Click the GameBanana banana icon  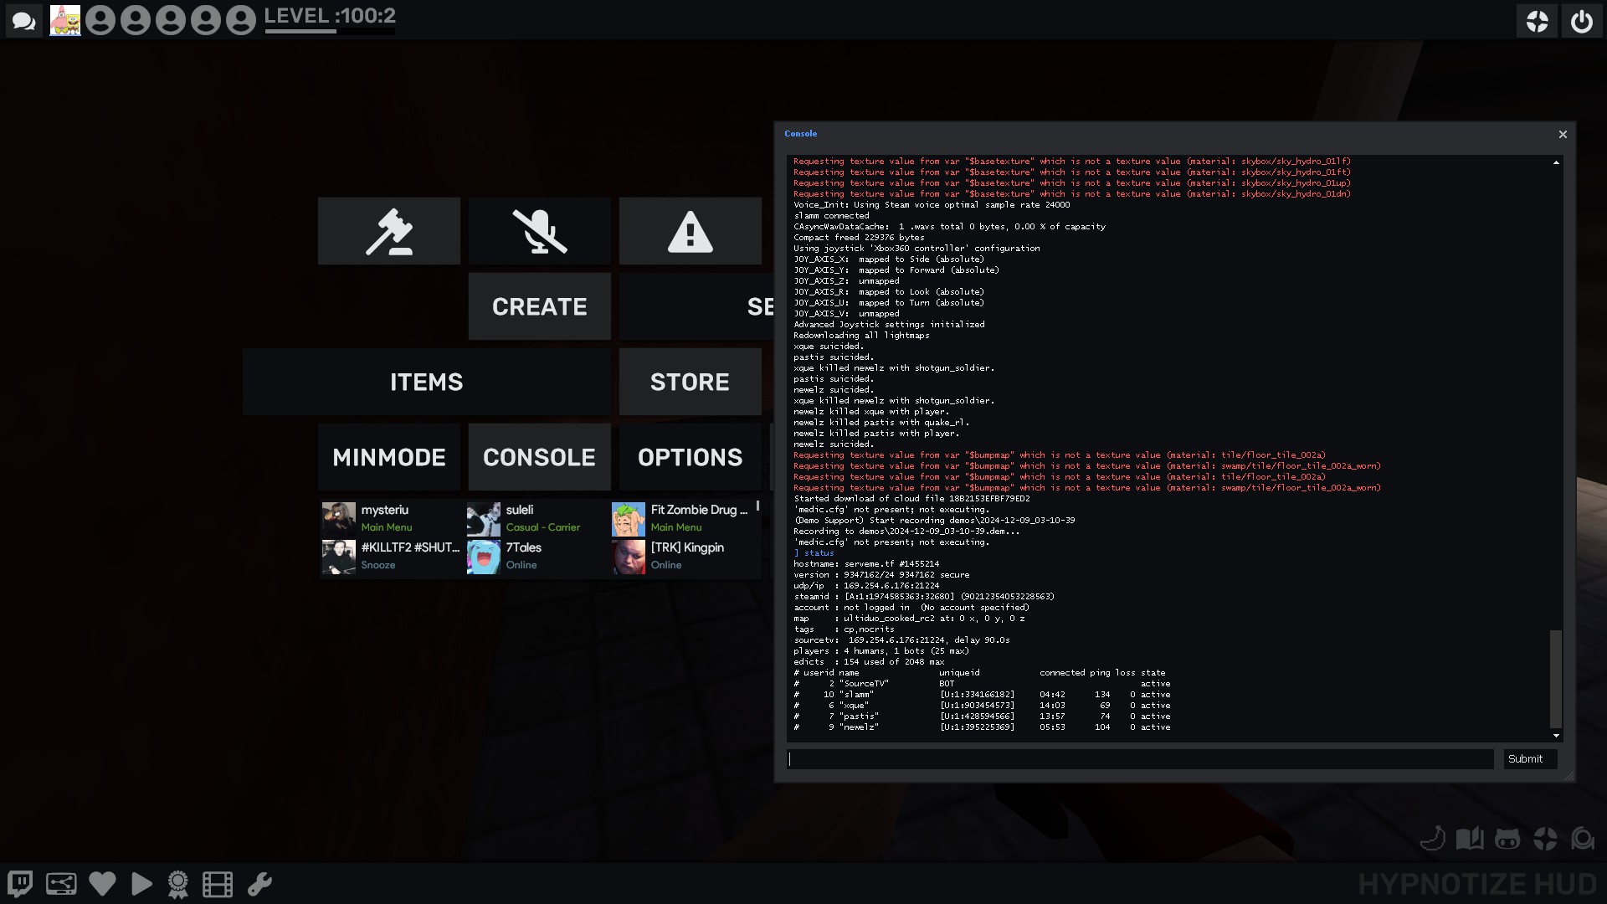(1433, 839)
